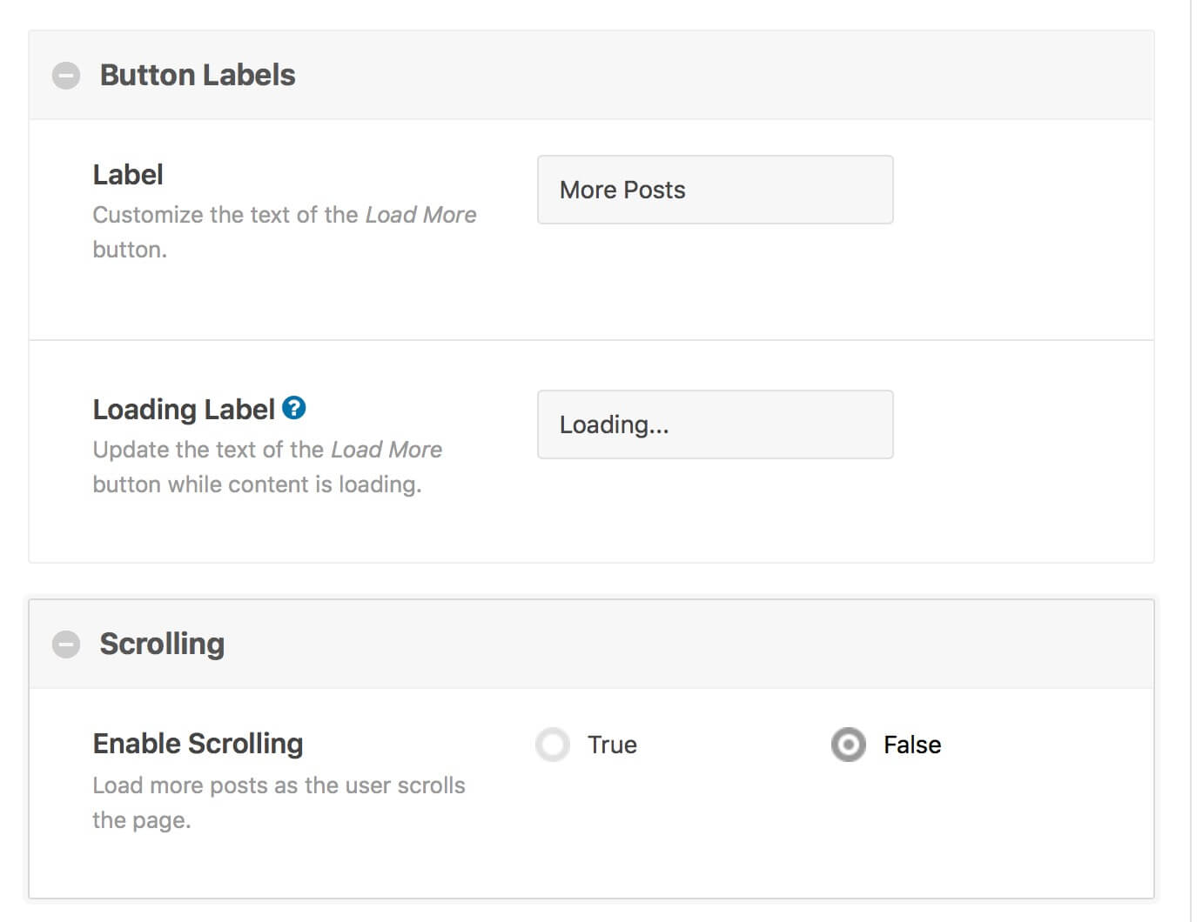Viewport: 1203px width, 922px height.
Task: Click the content is loading description text
Action: (x=267, y=467)
